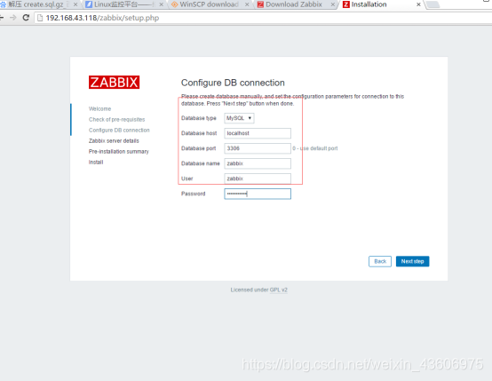Image resolution: width=492 pixels, height=381 pixels.
Task: Click the Database host field
Action: point(258,133)
